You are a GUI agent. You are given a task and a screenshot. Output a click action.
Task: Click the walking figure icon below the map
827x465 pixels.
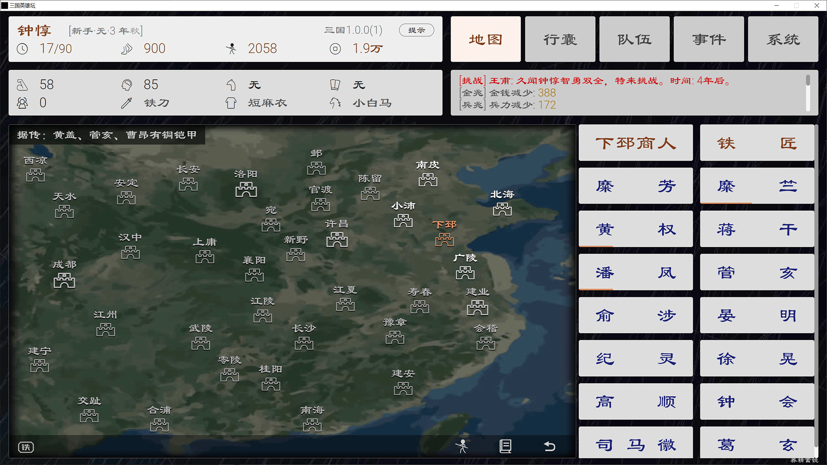[463, 446]
